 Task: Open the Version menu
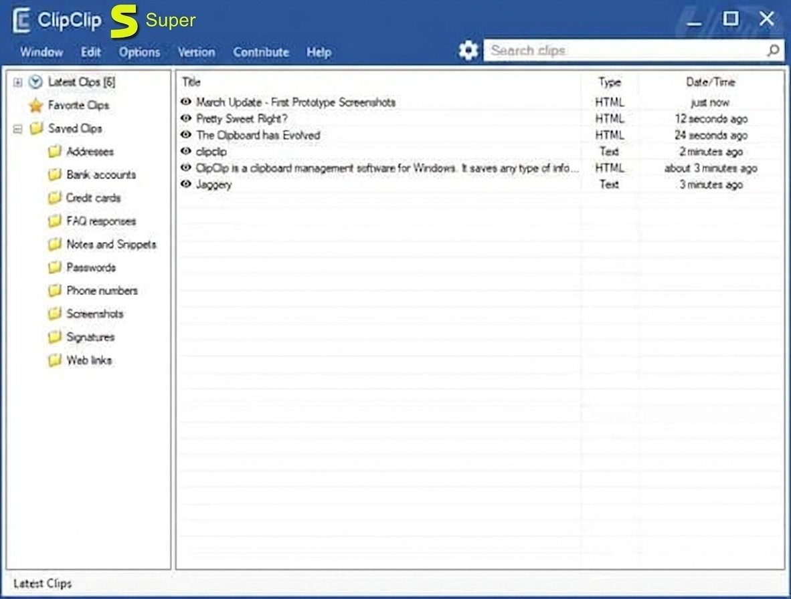[x=196, y=52]
